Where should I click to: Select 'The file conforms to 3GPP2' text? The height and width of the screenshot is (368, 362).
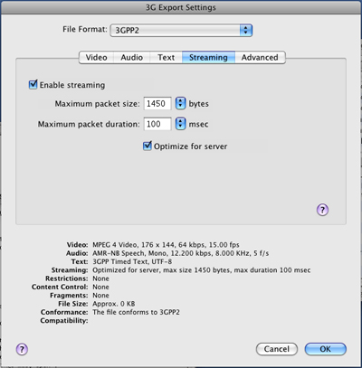click(x=136, y=312)
